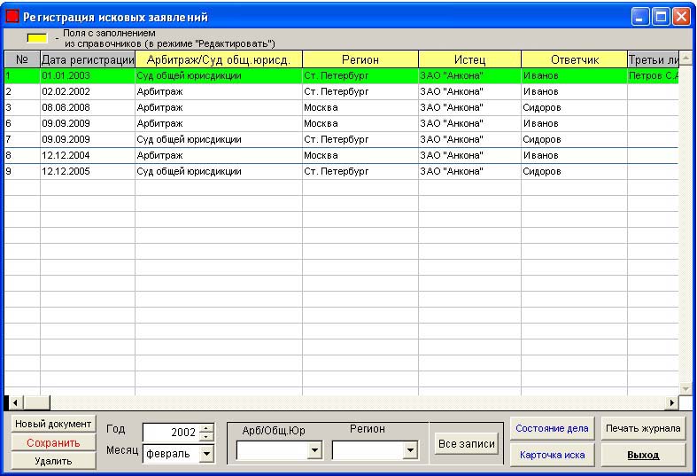Click row 7 number cell
This screenshot has width=697, height=476.
pos(22,139)
